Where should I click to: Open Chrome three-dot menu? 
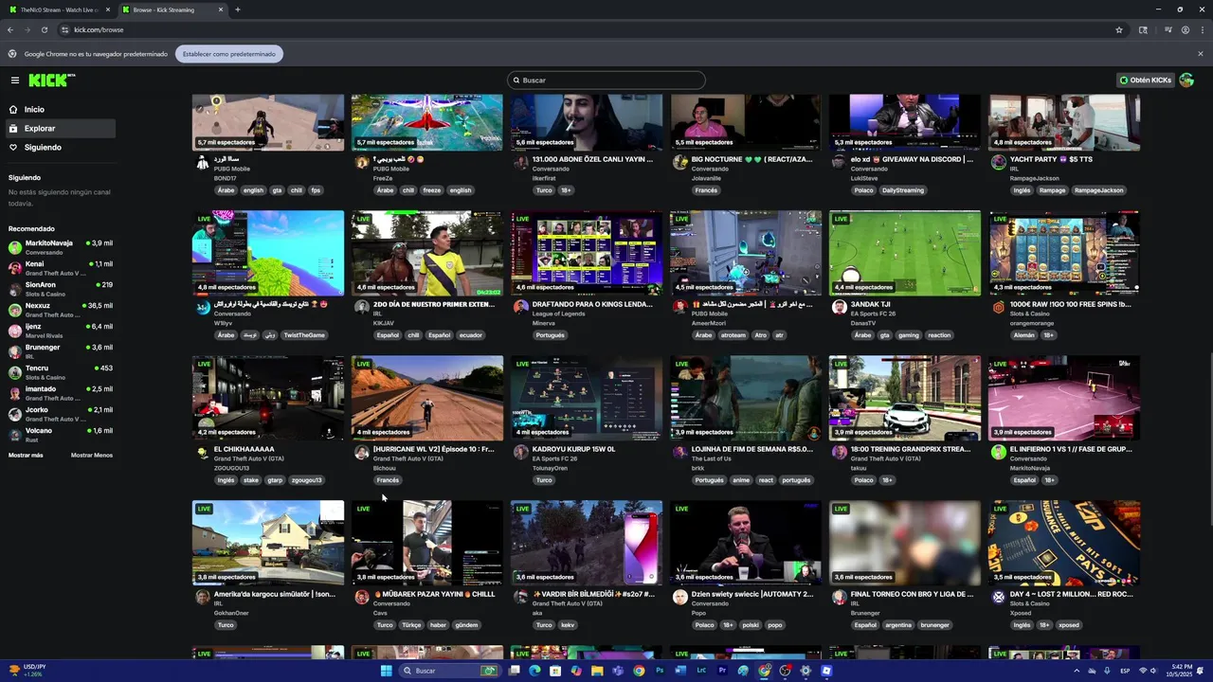pyautogui.click(x=1202, y=30)
